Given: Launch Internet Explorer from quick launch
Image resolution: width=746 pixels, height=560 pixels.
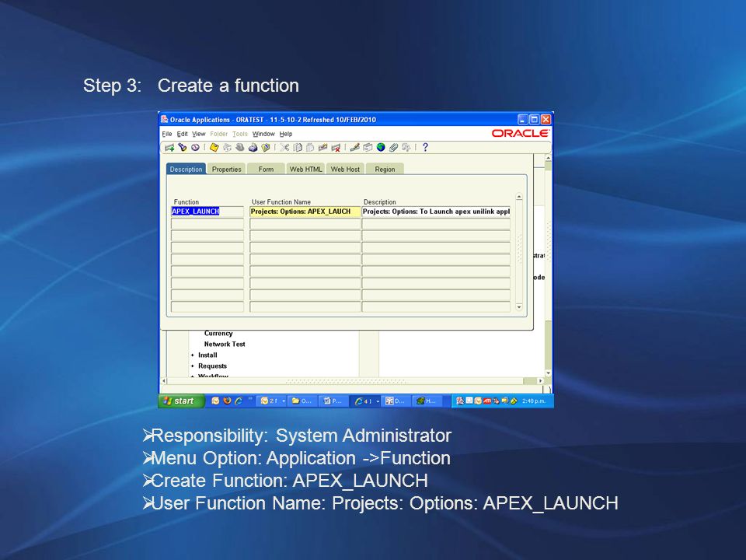Looking at the screenshot, I should pyautogui.click(x=239, y=401).
